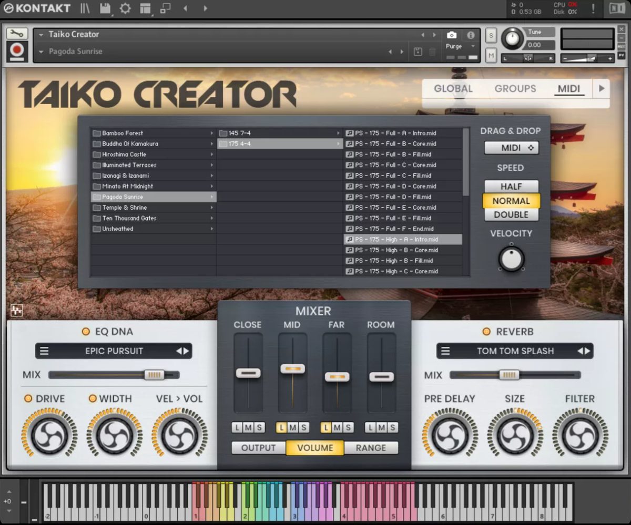Delete snapshot with trash icon
The width and height of the screenshot is (631, 525).
(432, 52)
